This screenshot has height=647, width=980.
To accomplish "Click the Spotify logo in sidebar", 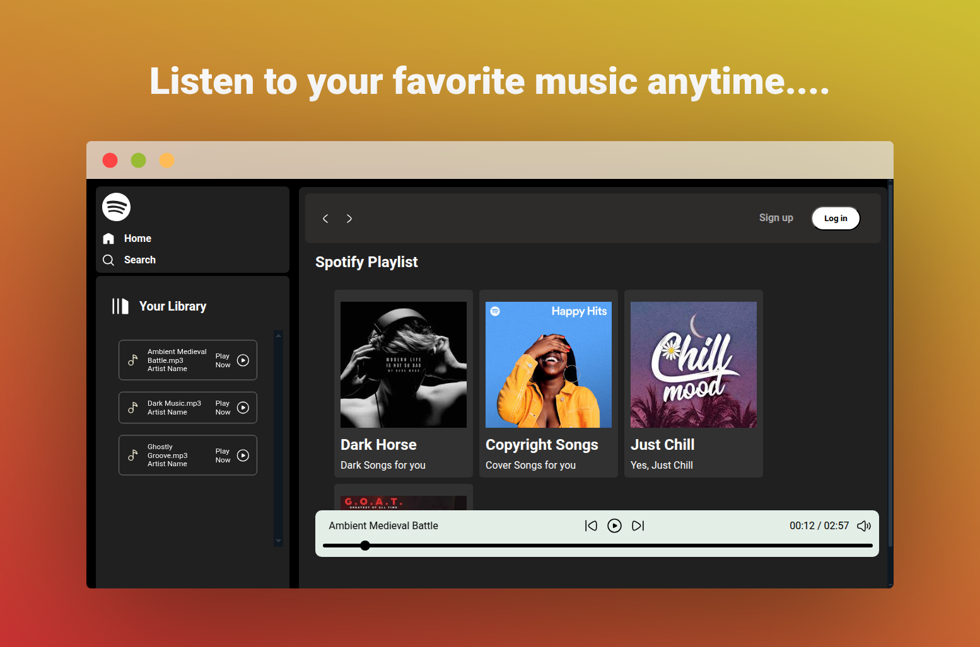I will pos(116,207).
